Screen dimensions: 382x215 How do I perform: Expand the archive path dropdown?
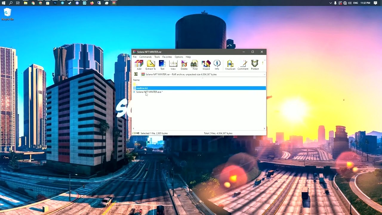[264, 74]
